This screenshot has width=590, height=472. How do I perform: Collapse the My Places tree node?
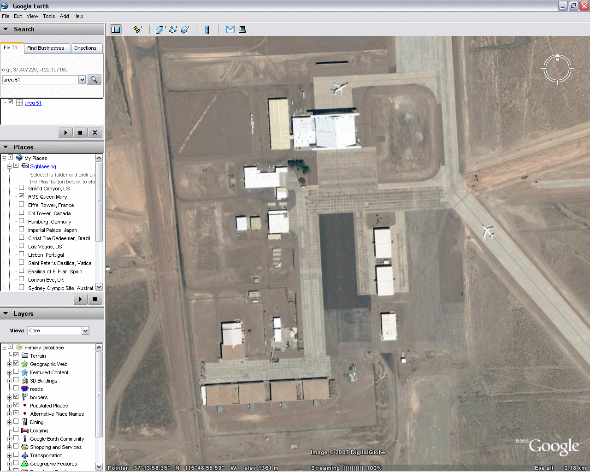tap(4, 158)
